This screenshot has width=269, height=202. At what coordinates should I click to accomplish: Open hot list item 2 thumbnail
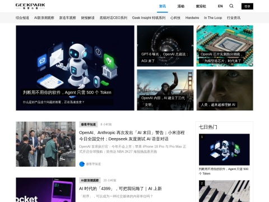point(224,191)
